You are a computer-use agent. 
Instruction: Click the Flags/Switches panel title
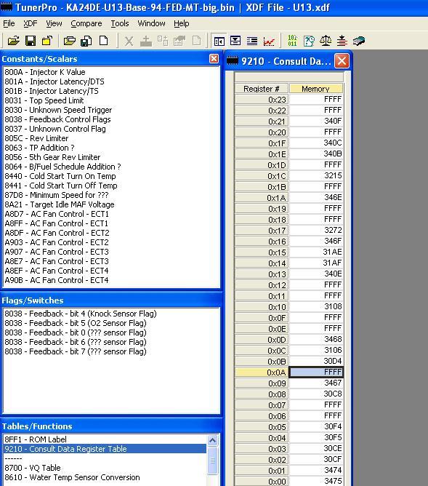(x=33, y=300)
